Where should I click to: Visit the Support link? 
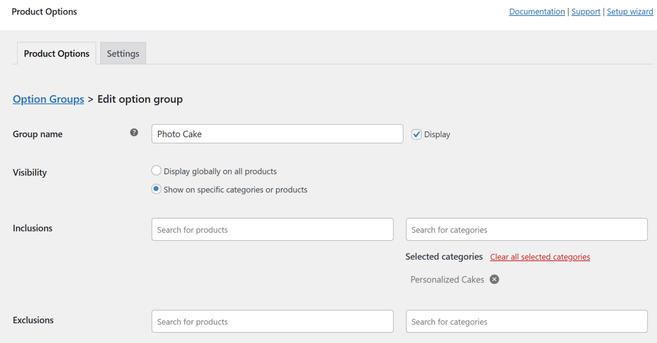[x=586, y=12]
